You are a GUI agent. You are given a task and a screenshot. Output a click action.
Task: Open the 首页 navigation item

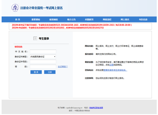pyautogui.click(x=18, y=19)
